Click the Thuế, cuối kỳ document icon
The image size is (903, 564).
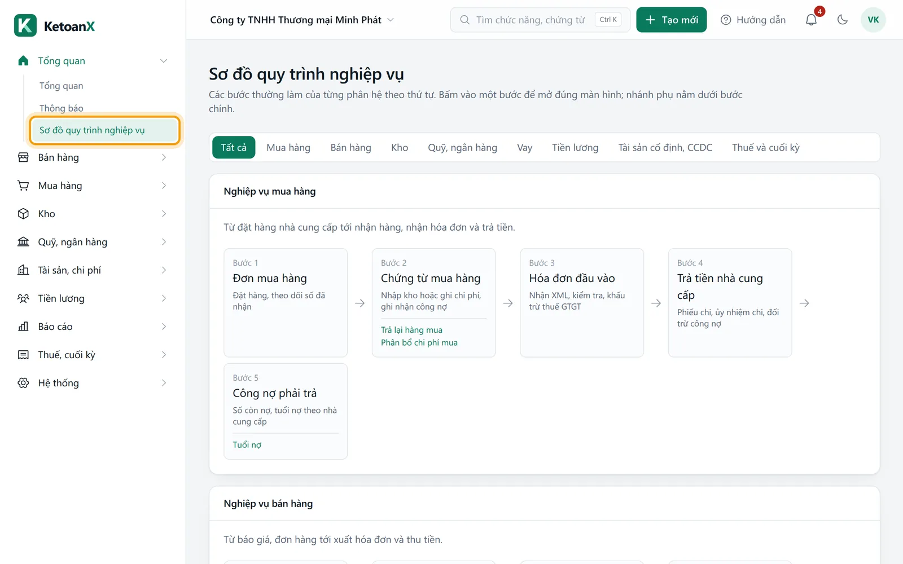pyautogui.click(x=23, y=355)
